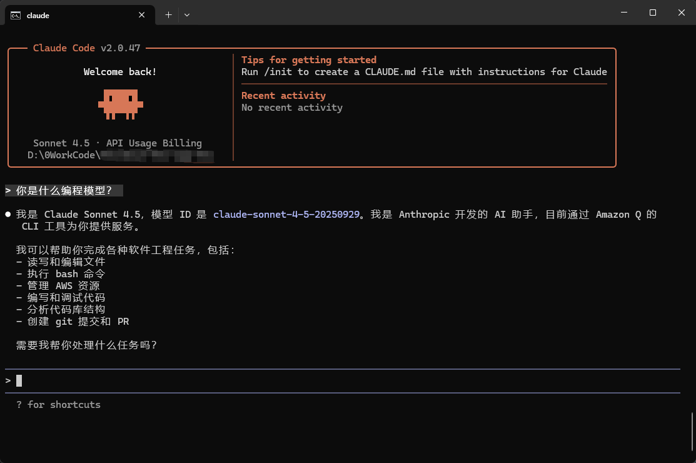Click the "Welcome back!" text

(120, 72)
